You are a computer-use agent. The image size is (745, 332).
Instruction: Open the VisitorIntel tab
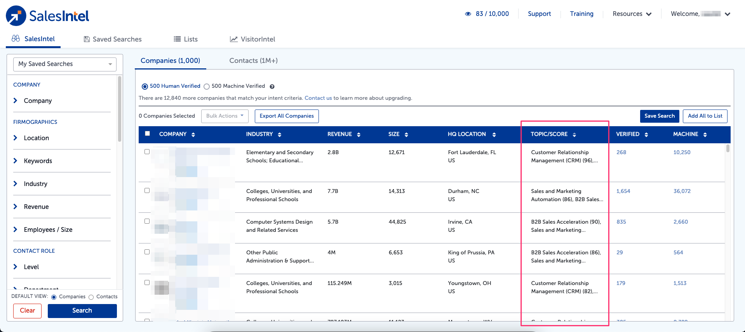coord(252,39)
